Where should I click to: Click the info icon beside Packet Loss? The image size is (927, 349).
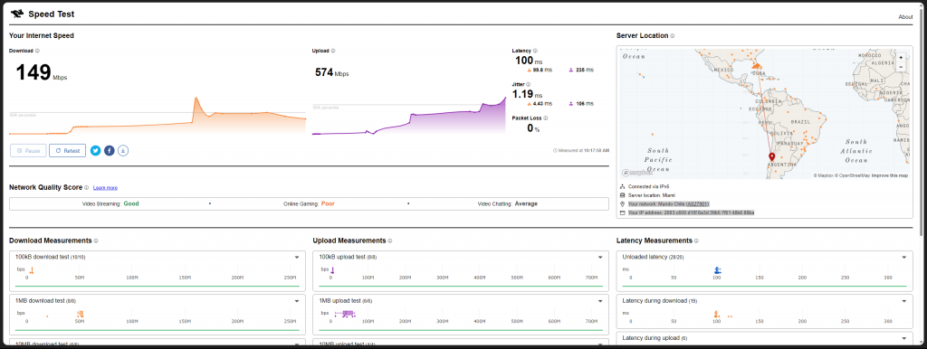(545, 118)
